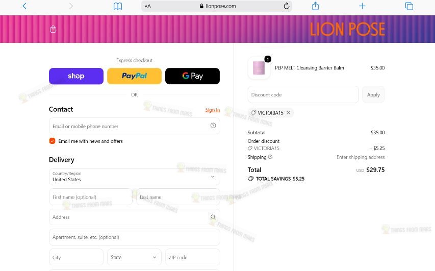Add a new tab with plus icon

pyautogui.click(x=362, y=6)
